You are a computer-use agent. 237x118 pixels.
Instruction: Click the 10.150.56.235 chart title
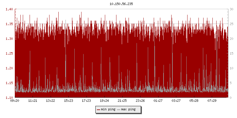[121, 4]
